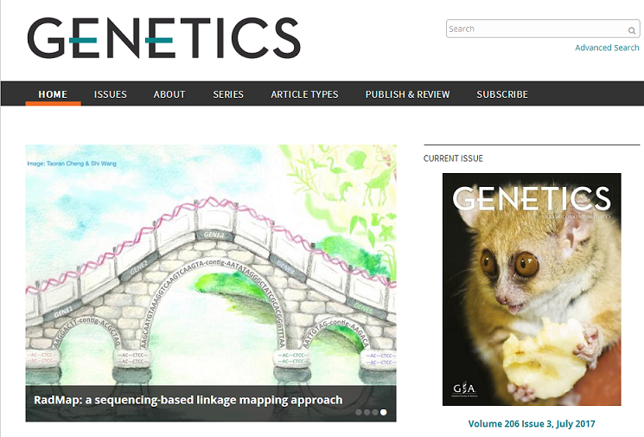
Task: Go to the Subscribe page
Action: tap(502, 94)
